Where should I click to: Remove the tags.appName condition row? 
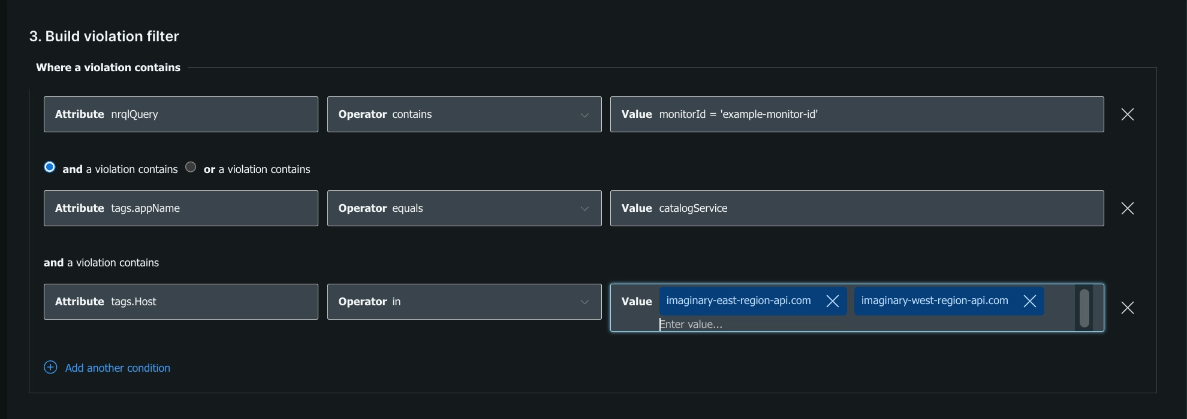[1127, 208]
